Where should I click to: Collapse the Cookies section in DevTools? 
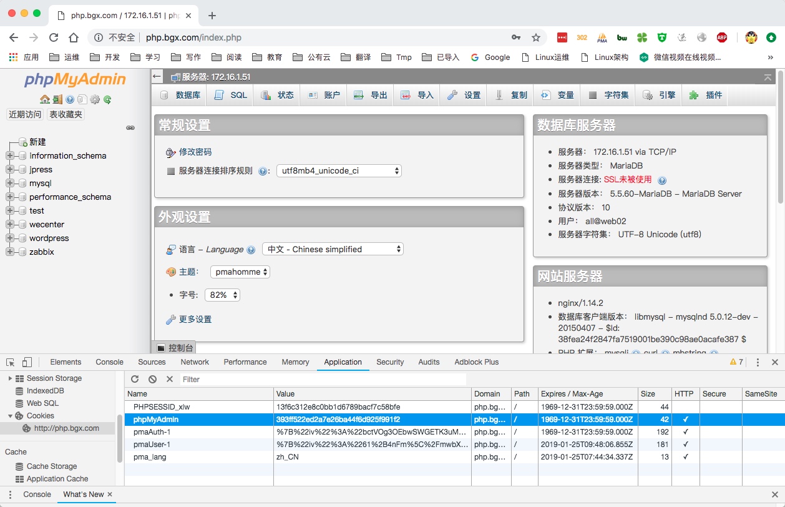click(x=9, y=416)
